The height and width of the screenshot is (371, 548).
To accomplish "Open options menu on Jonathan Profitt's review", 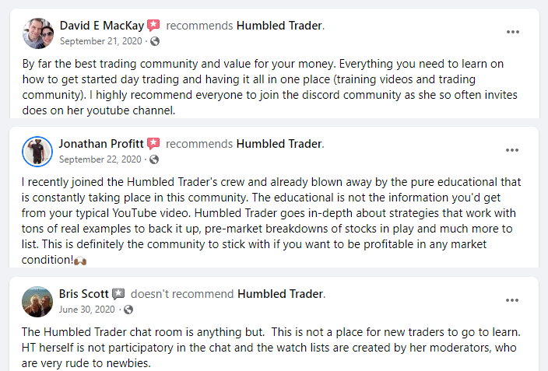I will tap(512, 150).
